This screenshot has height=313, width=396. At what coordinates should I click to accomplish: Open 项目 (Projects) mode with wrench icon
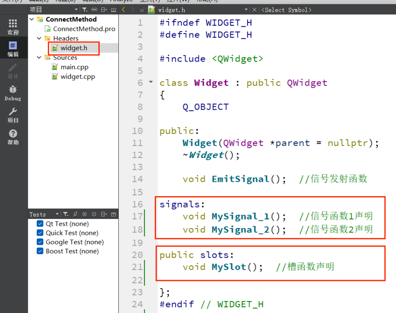[13, 115]
